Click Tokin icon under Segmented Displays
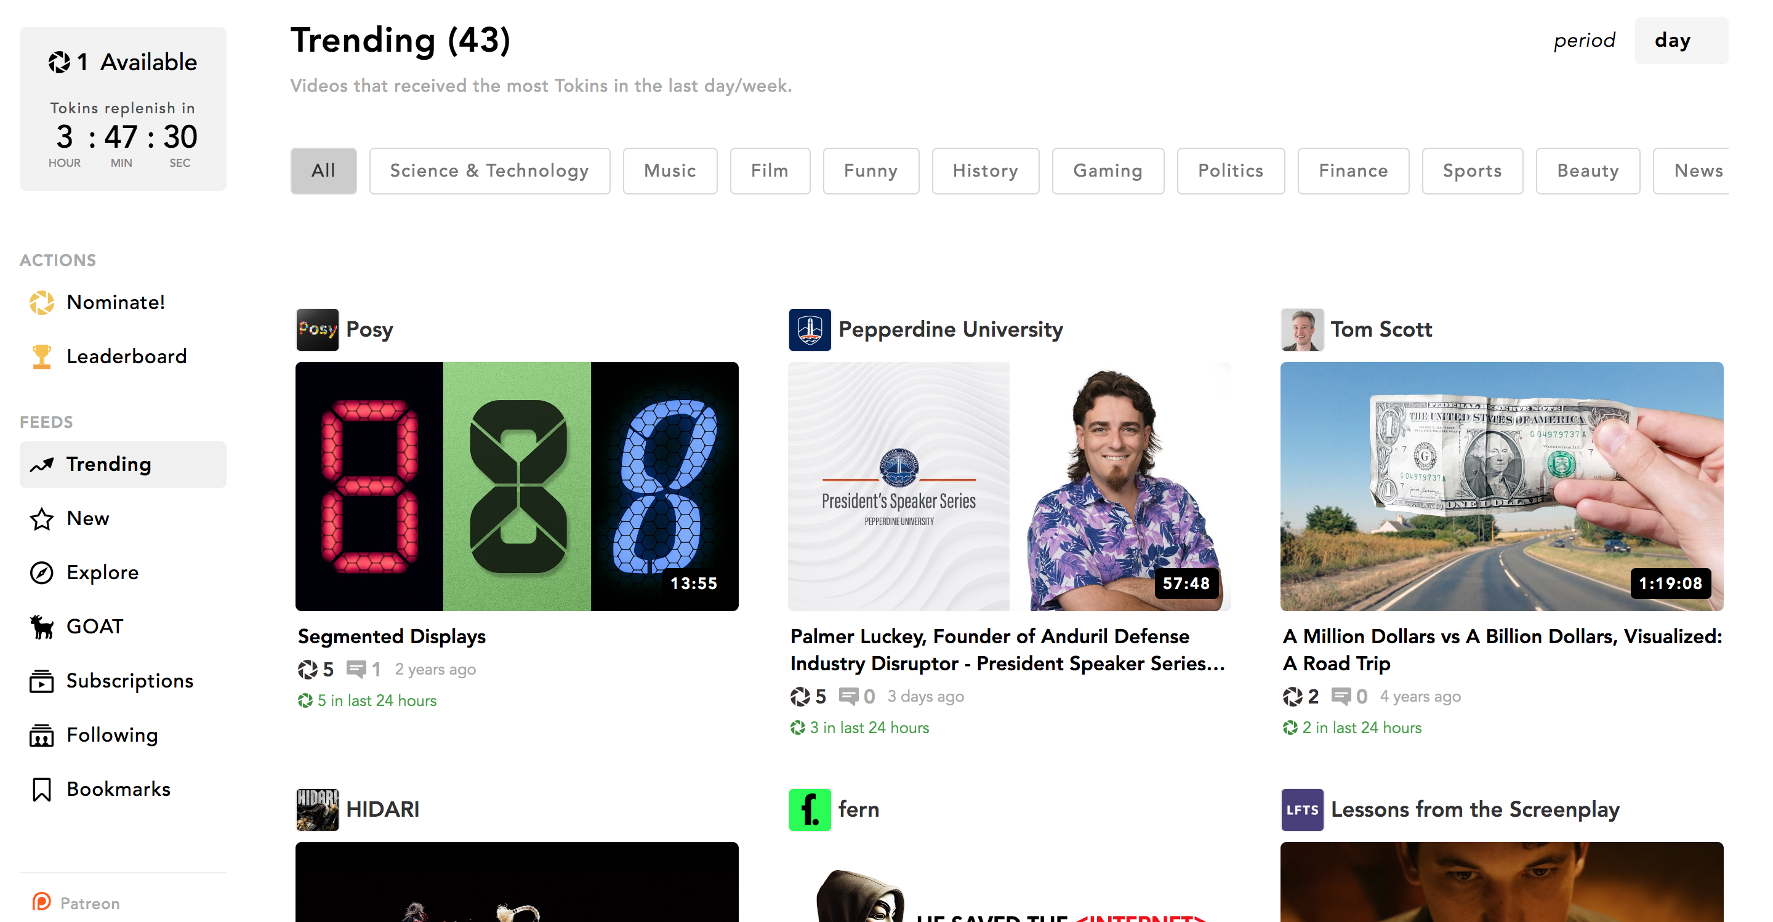The image size is (1773, 922). pos(308,670)
